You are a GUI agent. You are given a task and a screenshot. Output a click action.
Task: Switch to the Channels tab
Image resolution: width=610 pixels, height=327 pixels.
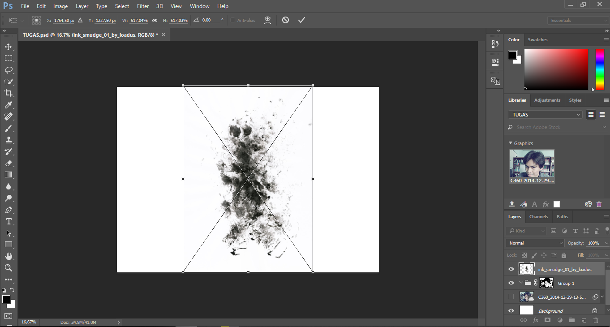538,216
